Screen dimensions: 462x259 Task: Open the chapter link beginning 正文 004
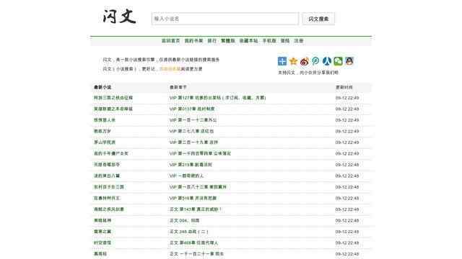(185, 221)
